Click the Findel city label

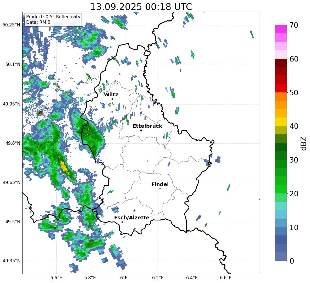[x=160, y=184]
